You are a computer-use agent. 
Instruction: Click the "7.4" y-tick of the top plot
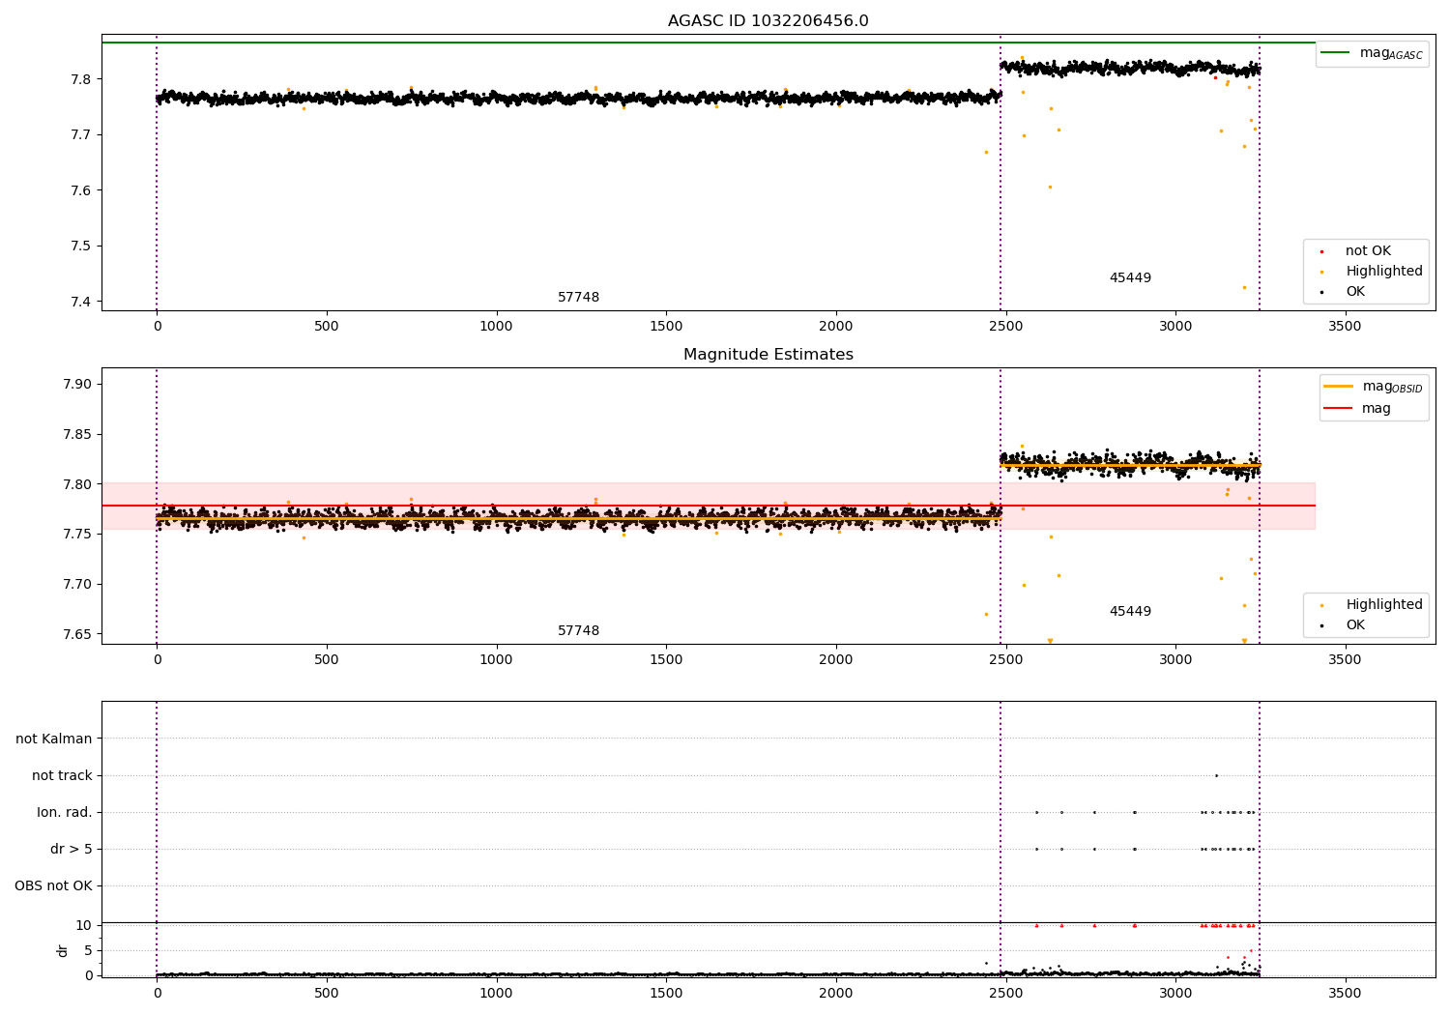[83, 302]
